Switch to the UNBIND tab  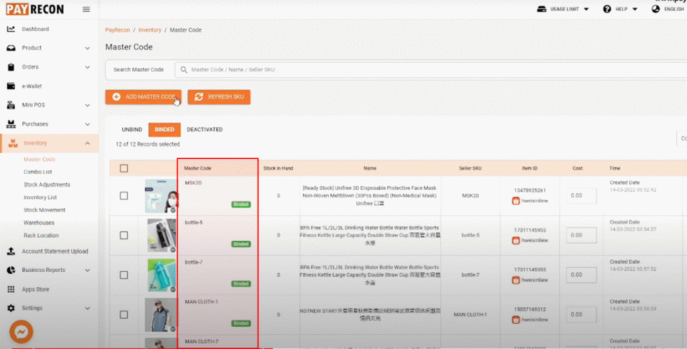tap(132, 130)
